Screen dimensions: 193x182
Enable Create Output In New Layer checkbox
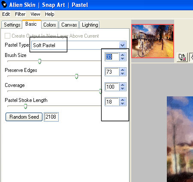point(7,36)
